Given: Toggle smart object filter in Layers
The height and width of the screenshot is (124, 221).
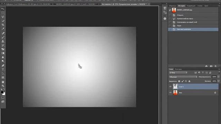Looking at the screenshot, I should (x=210, y=73).
